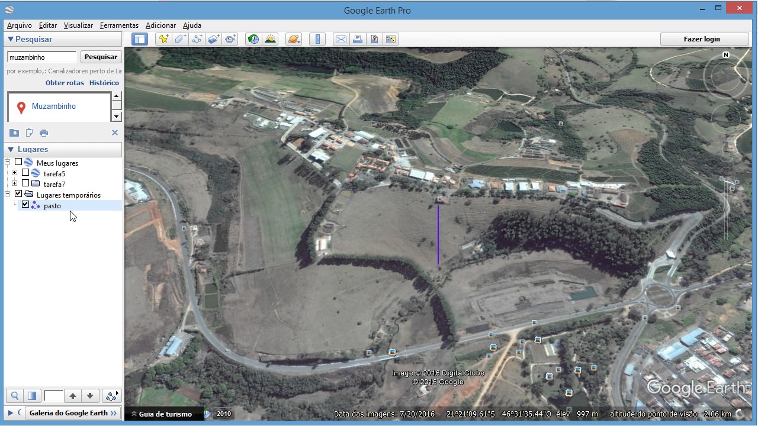Open the Editar menu
The image size is (758, 426).
[x=48, y=25]
